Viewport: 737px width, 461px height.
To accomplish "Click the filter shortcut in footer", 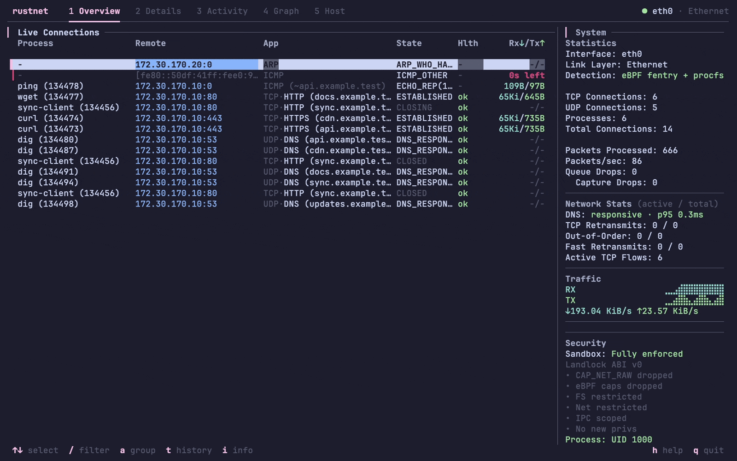I will [89, 450].
